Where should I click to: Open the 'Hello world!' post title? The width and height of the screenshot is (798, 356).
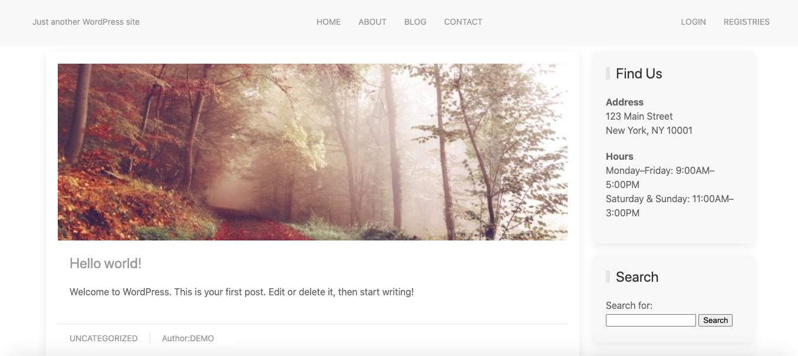(x=105, y=263)
